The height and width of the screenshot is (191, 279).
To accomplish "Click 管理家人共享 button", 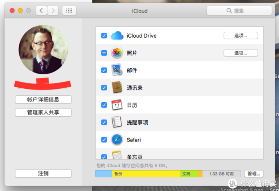I will [43, 112].
